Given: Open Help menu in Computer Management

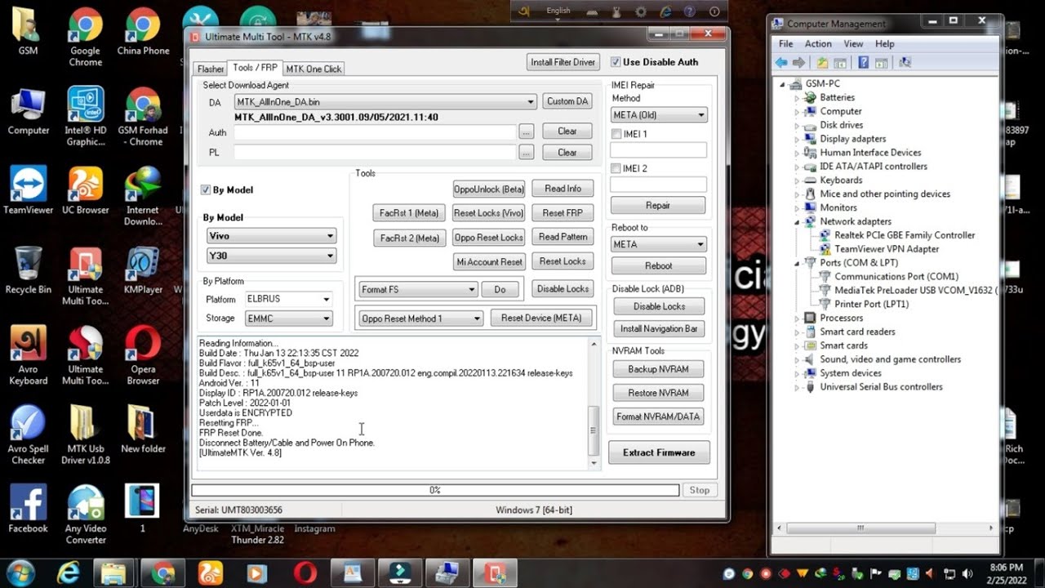Looking at the screenshot, I should (884, 44).
